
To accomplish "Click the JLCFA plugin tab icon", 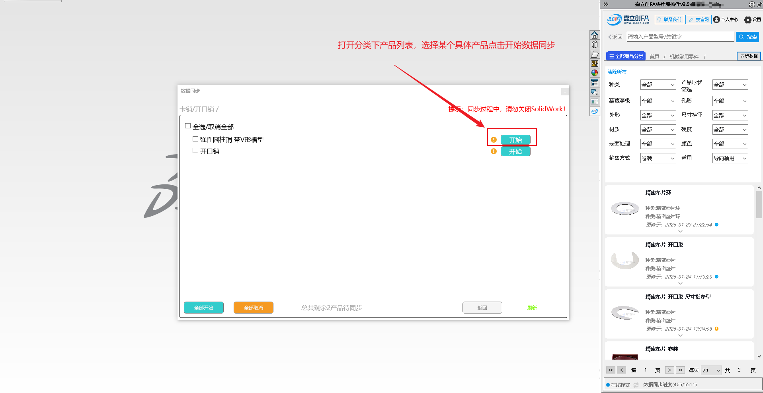I will point(595,111).
